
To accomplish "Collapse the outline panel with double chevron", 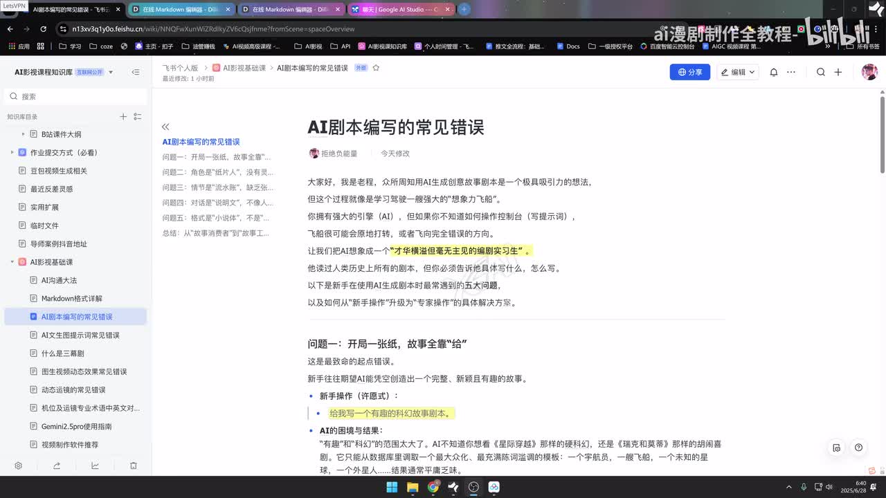I will [x=165, y=127].
